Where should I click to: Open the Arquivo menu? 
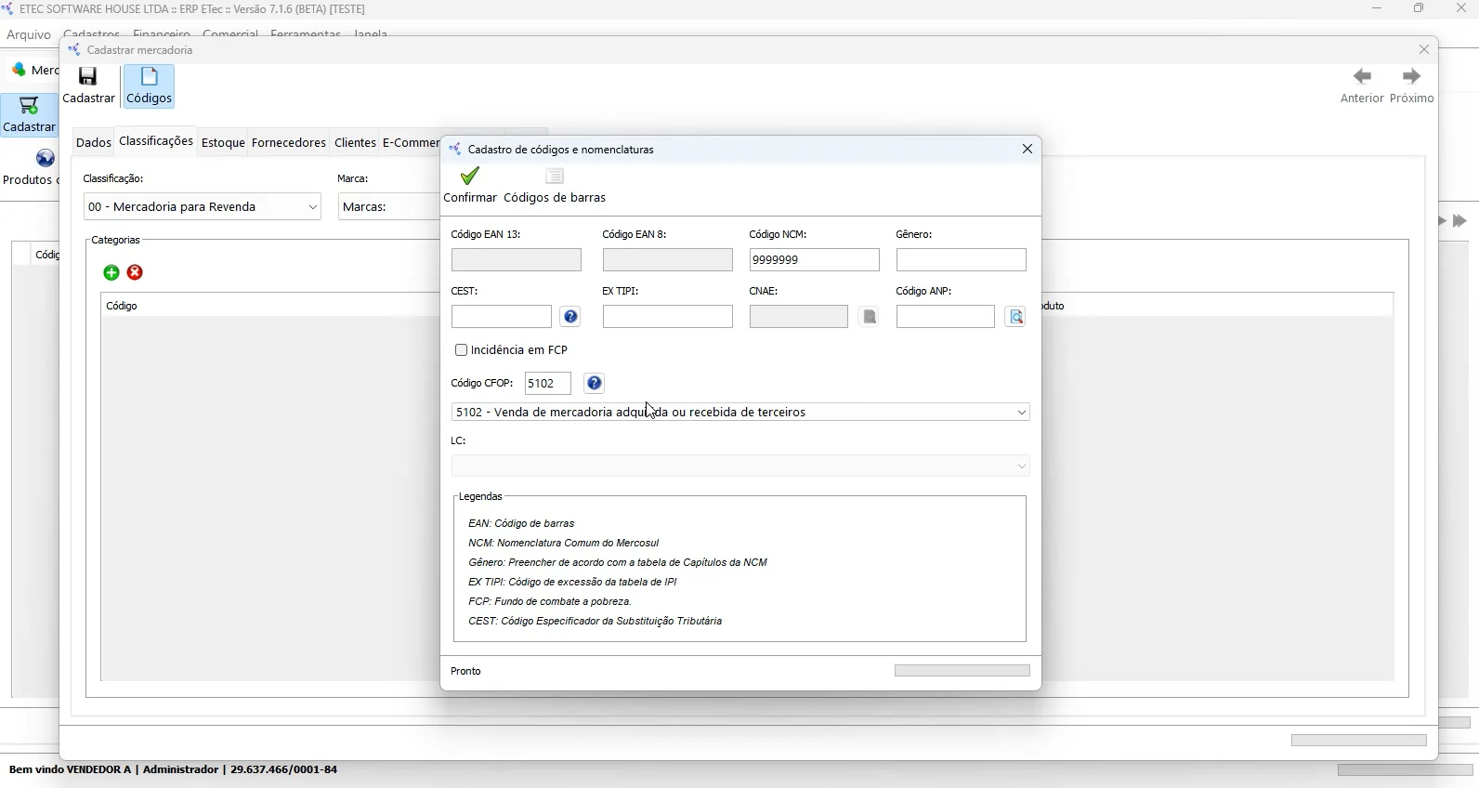click(29, 34)
